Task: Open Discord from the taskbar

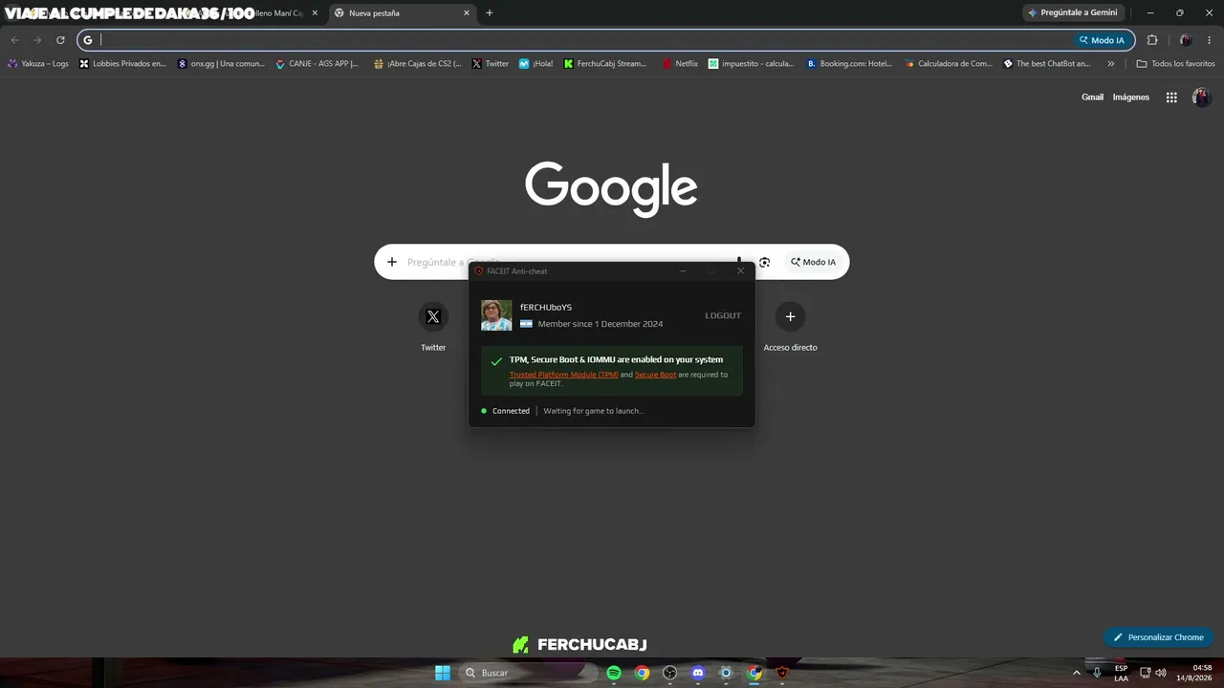Action: pyautogui.click(x=698, y=673)
